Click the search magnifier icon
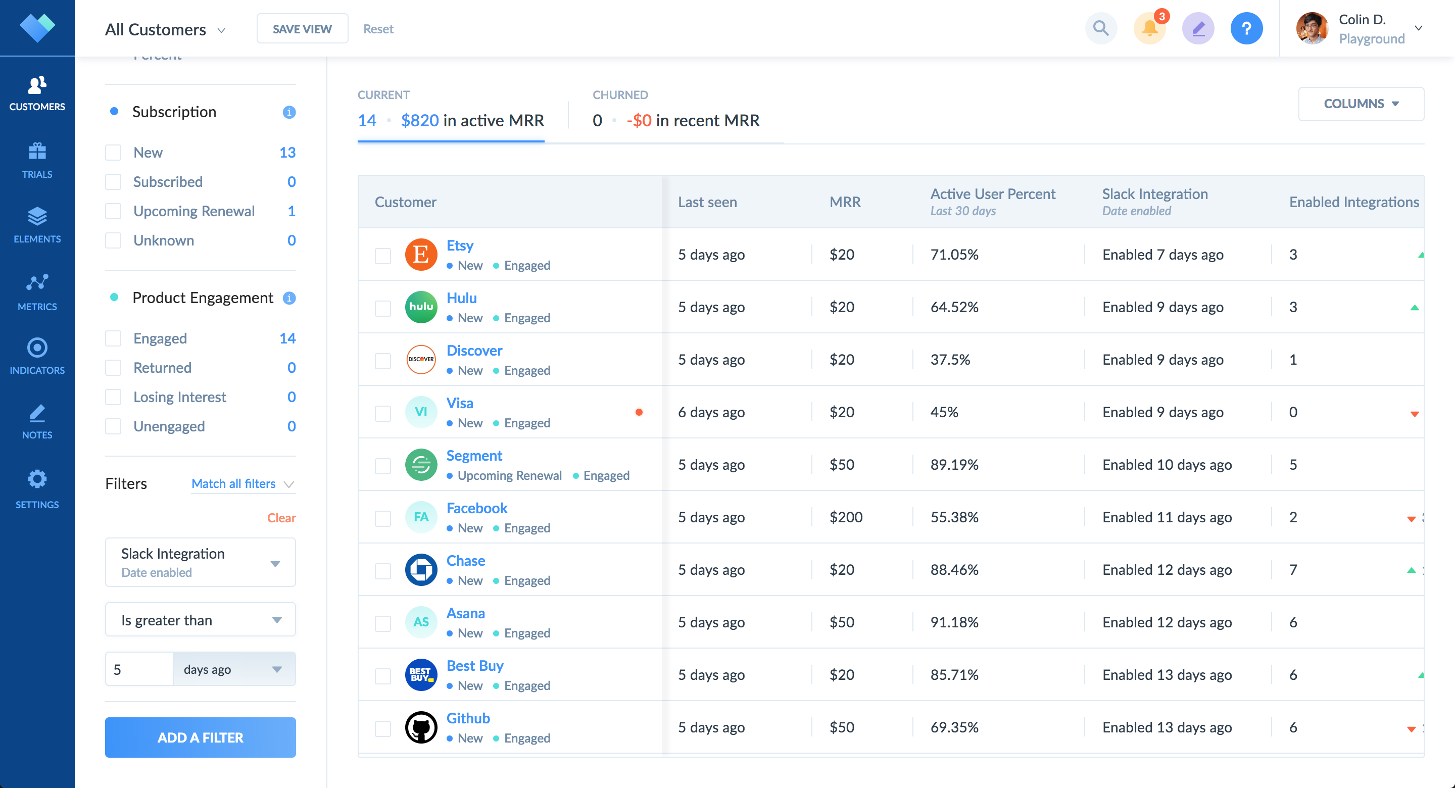Image resolution: width=1455 pixels, height=788 pixels. point(1100,28)
